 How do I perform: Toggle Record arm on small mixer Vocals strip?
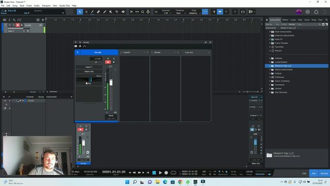(x=80, y=130)
